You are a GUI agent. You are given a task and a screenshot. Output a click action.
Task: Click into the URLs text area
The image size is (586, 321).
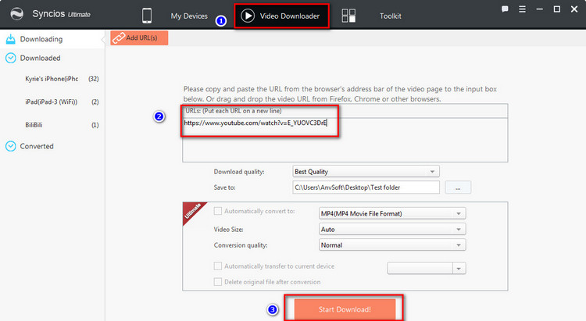click(345, 140)
